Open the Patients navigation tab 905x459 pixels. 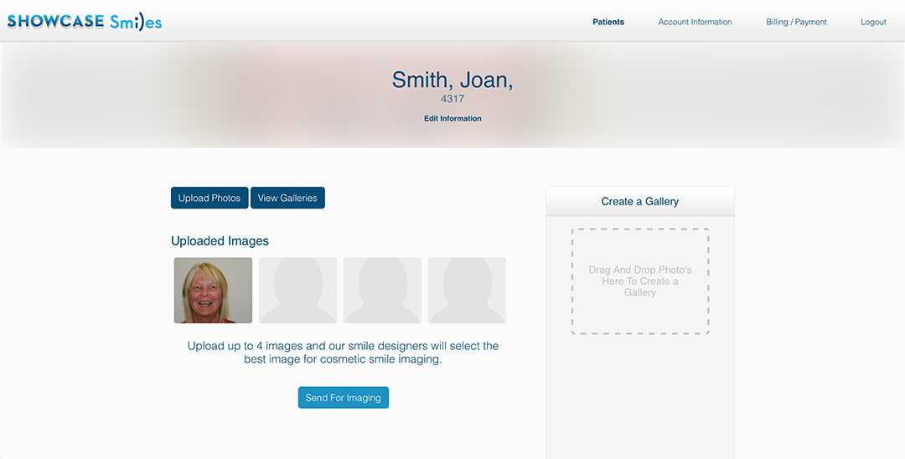coord(608,22)
